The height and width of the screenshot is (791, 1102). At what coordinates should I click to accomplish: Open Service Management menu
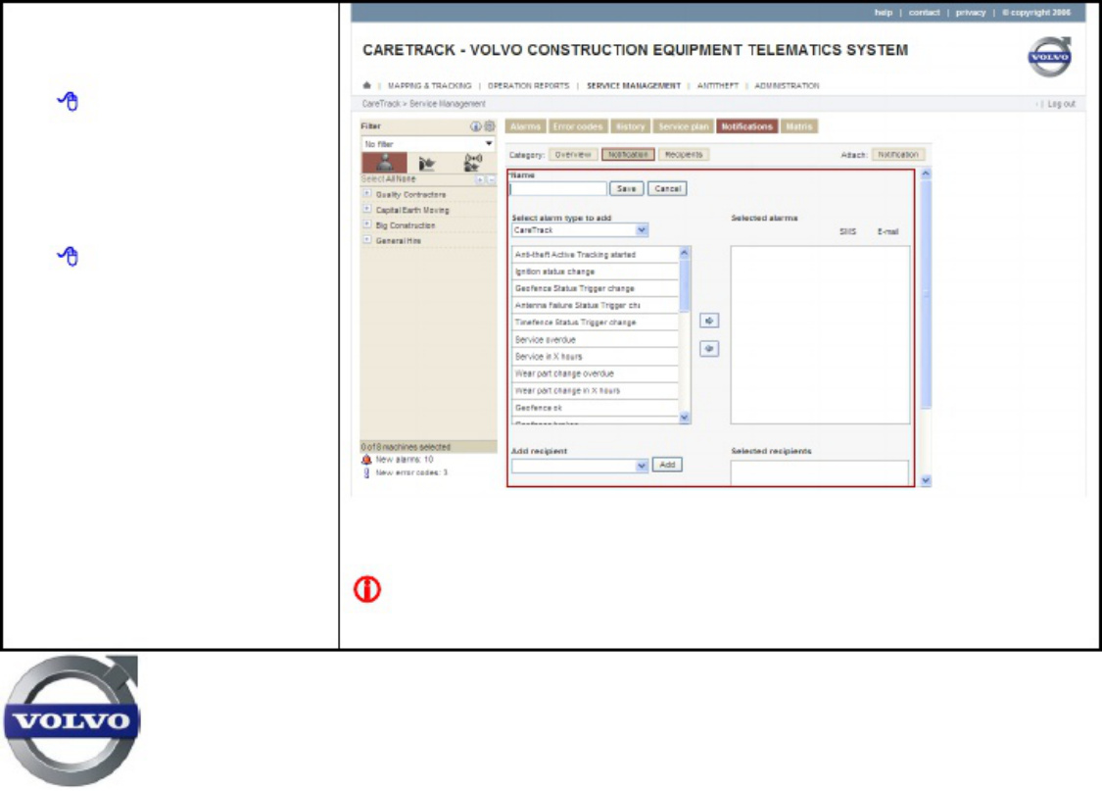click(634, 86)
